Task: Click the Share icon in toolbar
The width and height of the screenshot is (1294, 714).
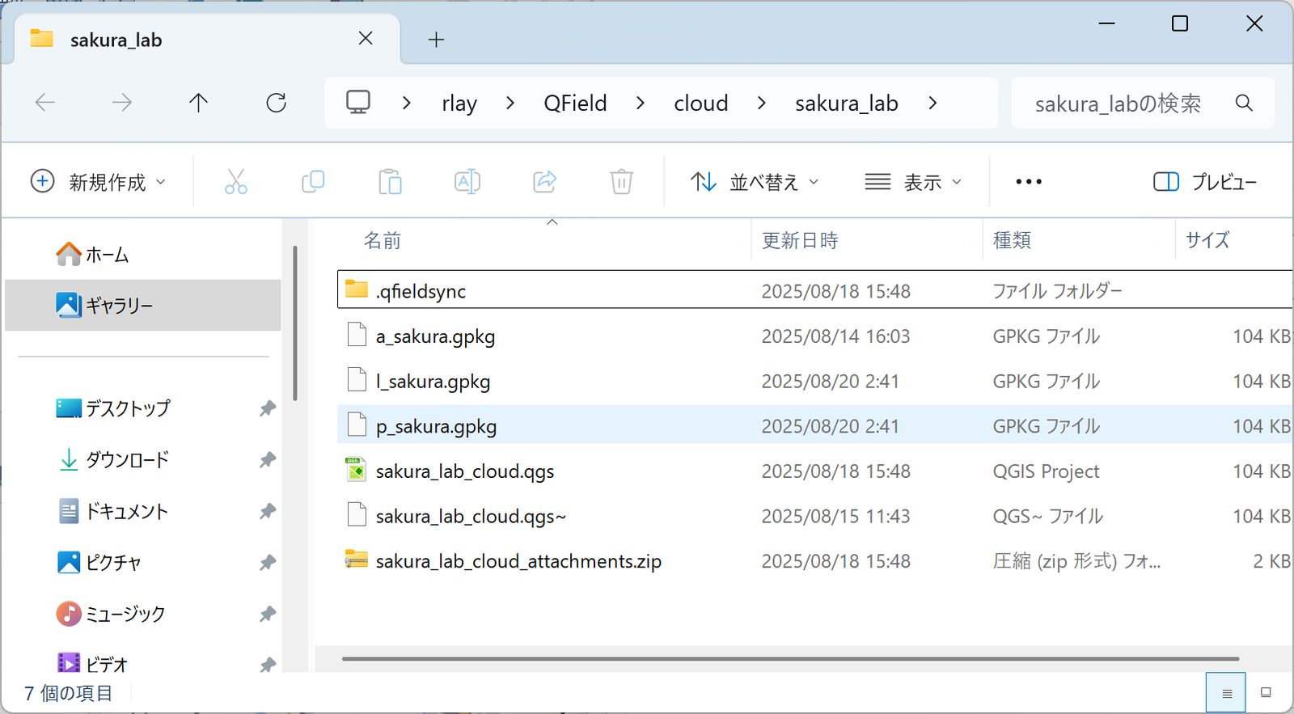Action: pos(545,182)
